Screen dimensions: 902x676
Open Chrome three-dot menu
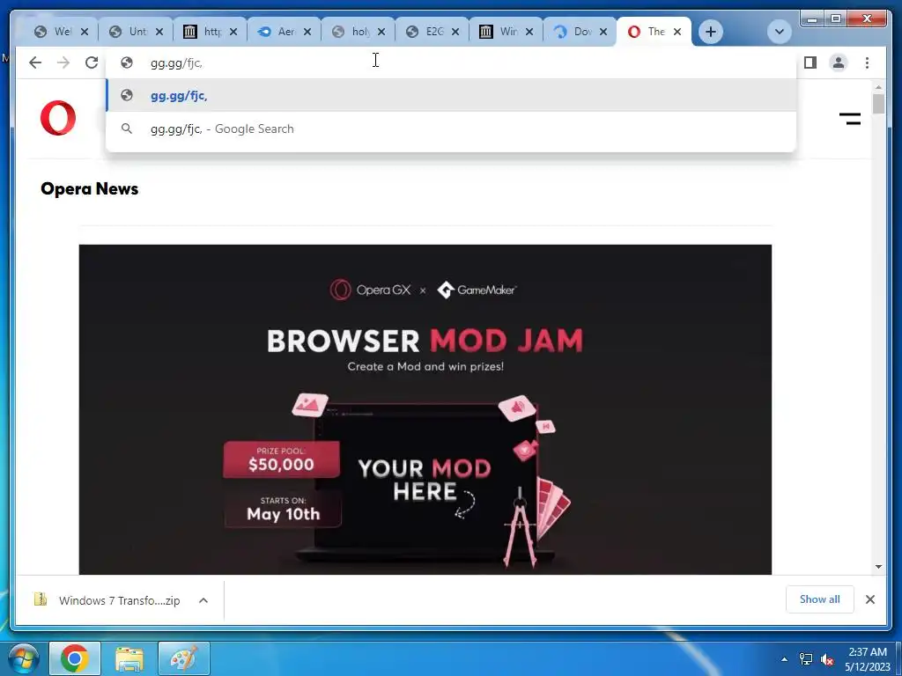coord(867,62)
